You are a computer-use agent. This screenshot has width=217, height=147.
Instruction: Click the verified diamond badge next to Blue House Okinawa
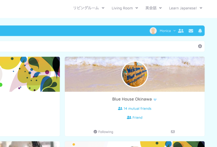coord(155,99)
